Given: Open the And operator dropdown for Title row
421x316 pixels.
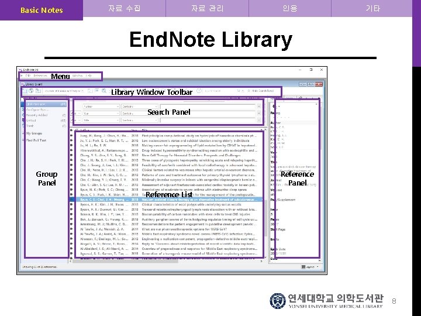Looking at the screenshot, I should (x=76, y=121).
